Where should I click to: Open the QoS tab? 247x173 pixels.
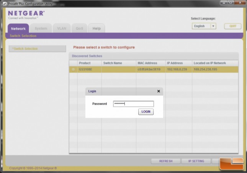pos(79,28)
